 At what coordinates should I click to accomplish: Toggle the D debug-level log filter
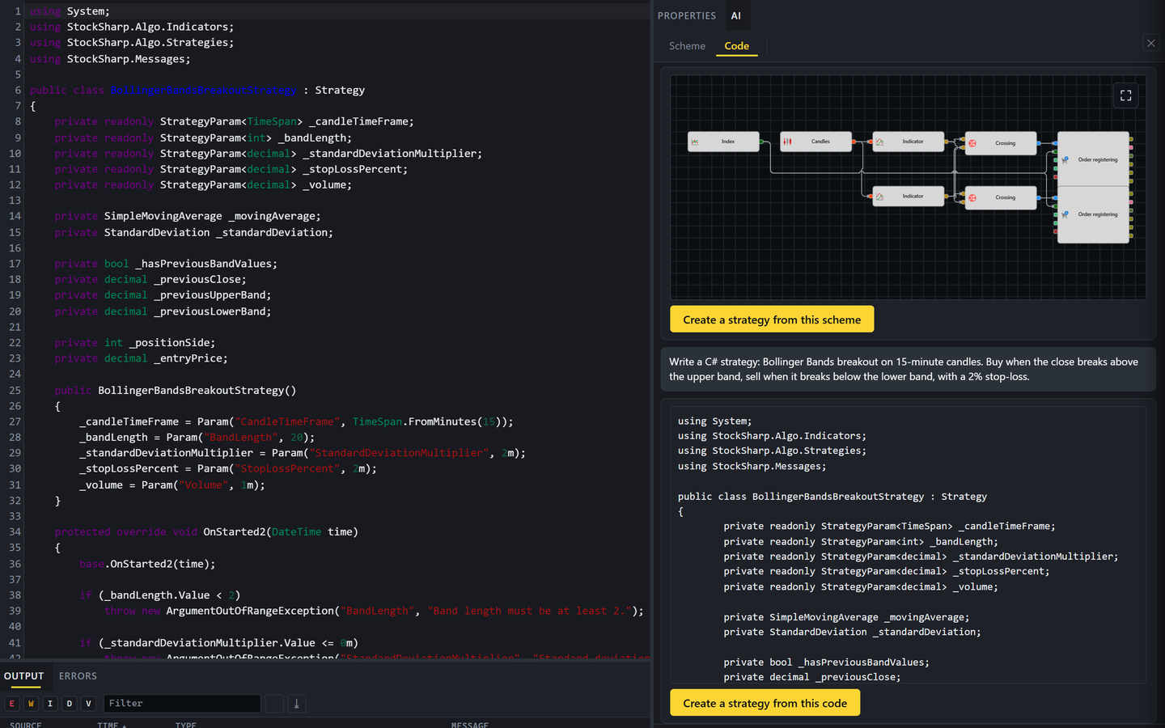(x=70, y=704)
